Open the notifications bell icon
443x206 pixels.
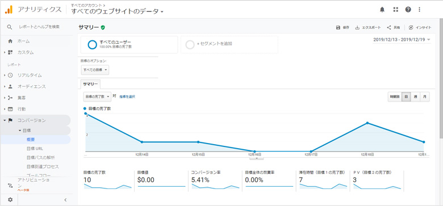[x=382, y=10]
